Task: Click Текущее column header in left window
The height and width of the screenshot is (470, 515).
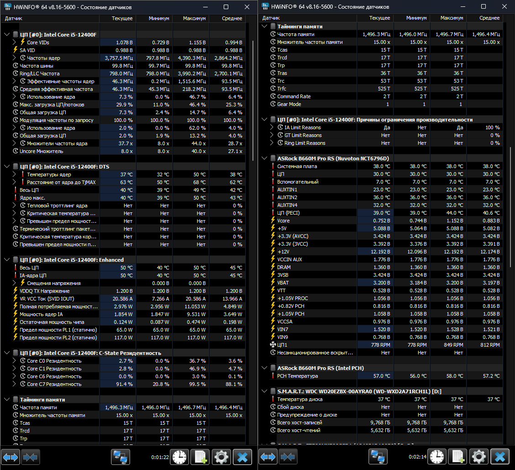Action: pyautogui.click(x=118, y=18)
